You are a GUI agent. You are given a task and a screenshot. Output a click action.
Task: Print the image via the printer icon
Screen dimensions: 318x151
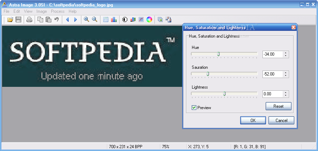tap(29, 20)
